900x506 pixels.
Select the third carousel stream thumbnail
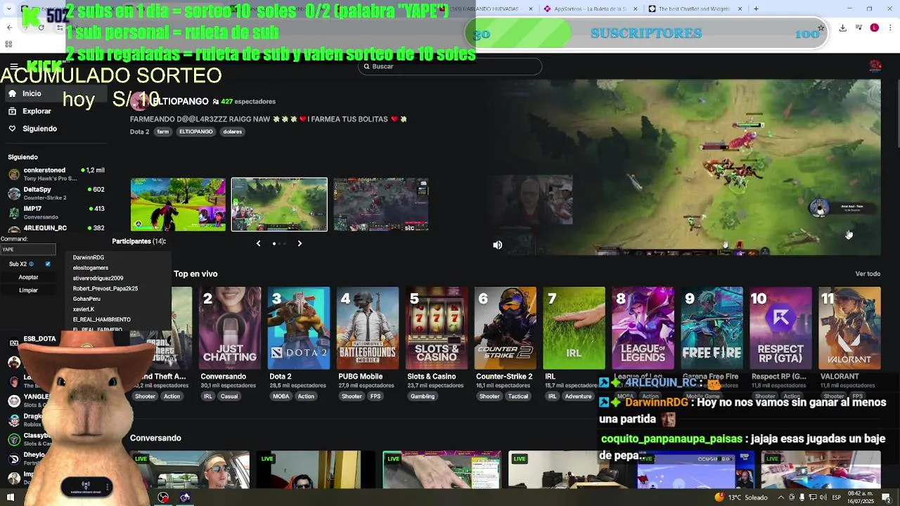380,205
